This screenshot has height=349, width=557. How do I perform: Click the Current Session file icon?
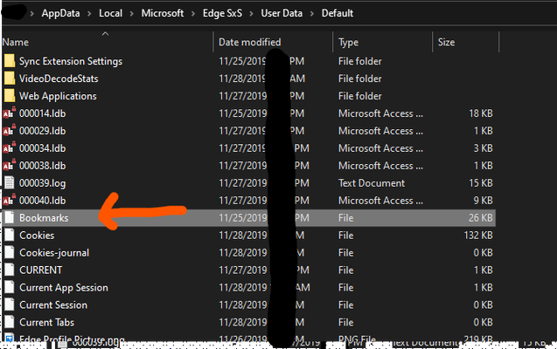[10, 305]
